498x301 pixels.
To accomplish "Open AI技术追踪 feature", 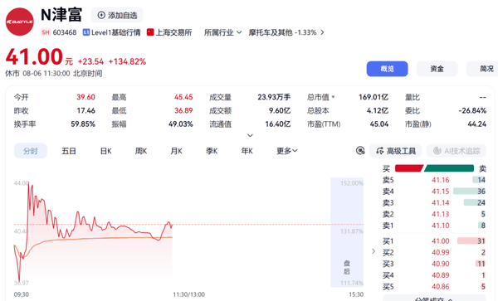I will point(456,151).
